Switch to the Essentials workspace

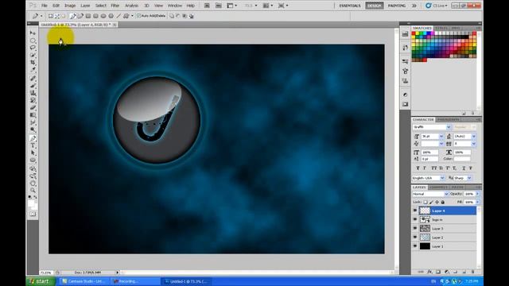tap(350, 6)
